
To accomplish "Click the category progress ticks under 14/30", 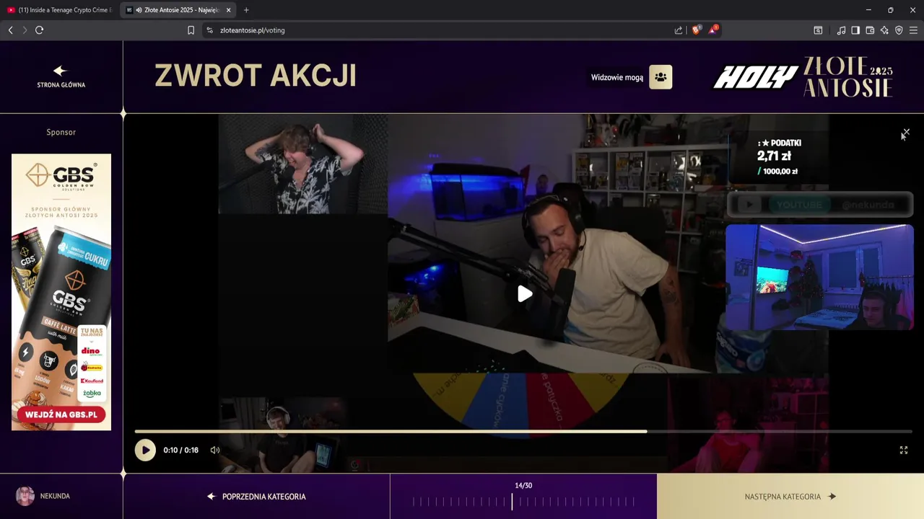I will click(523, 502).
